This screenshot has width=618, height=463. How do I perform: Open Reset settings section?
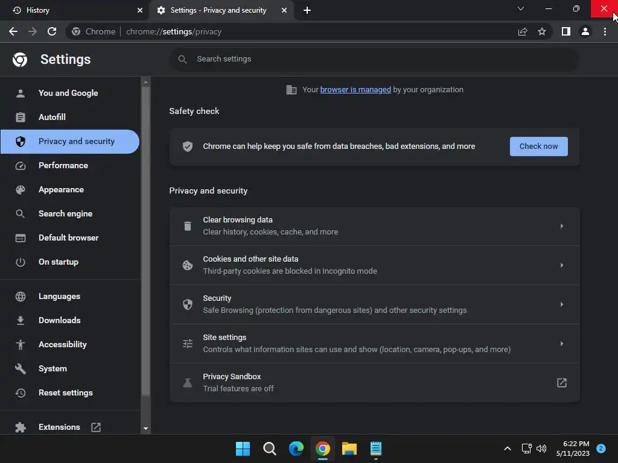(70, 392)
